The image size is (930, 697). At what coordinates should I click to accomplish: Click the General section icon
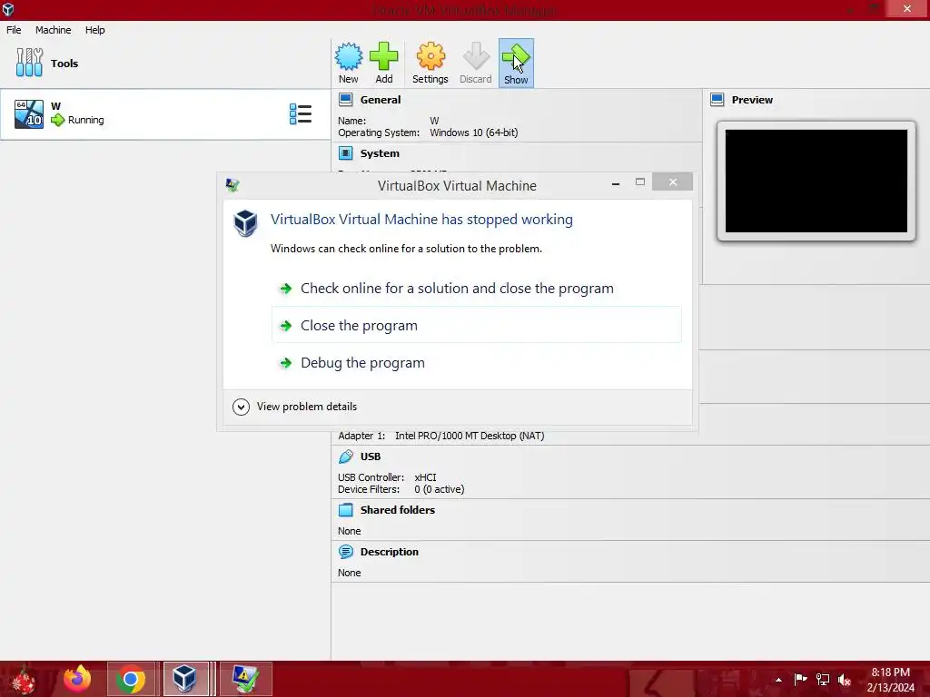pyautogui.click(x=346, y=100)
